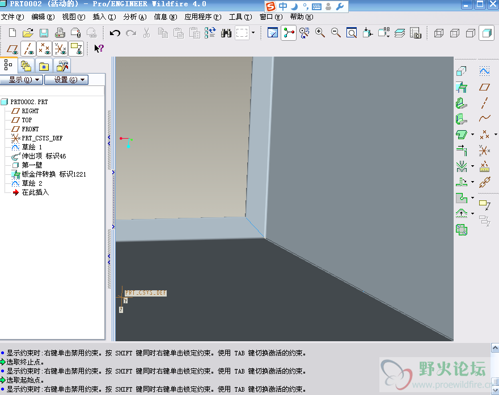This screenshot has height=395, width=499.
Task: Expand the bend tool flyout arrow
Action: click(x=472, y=166)
